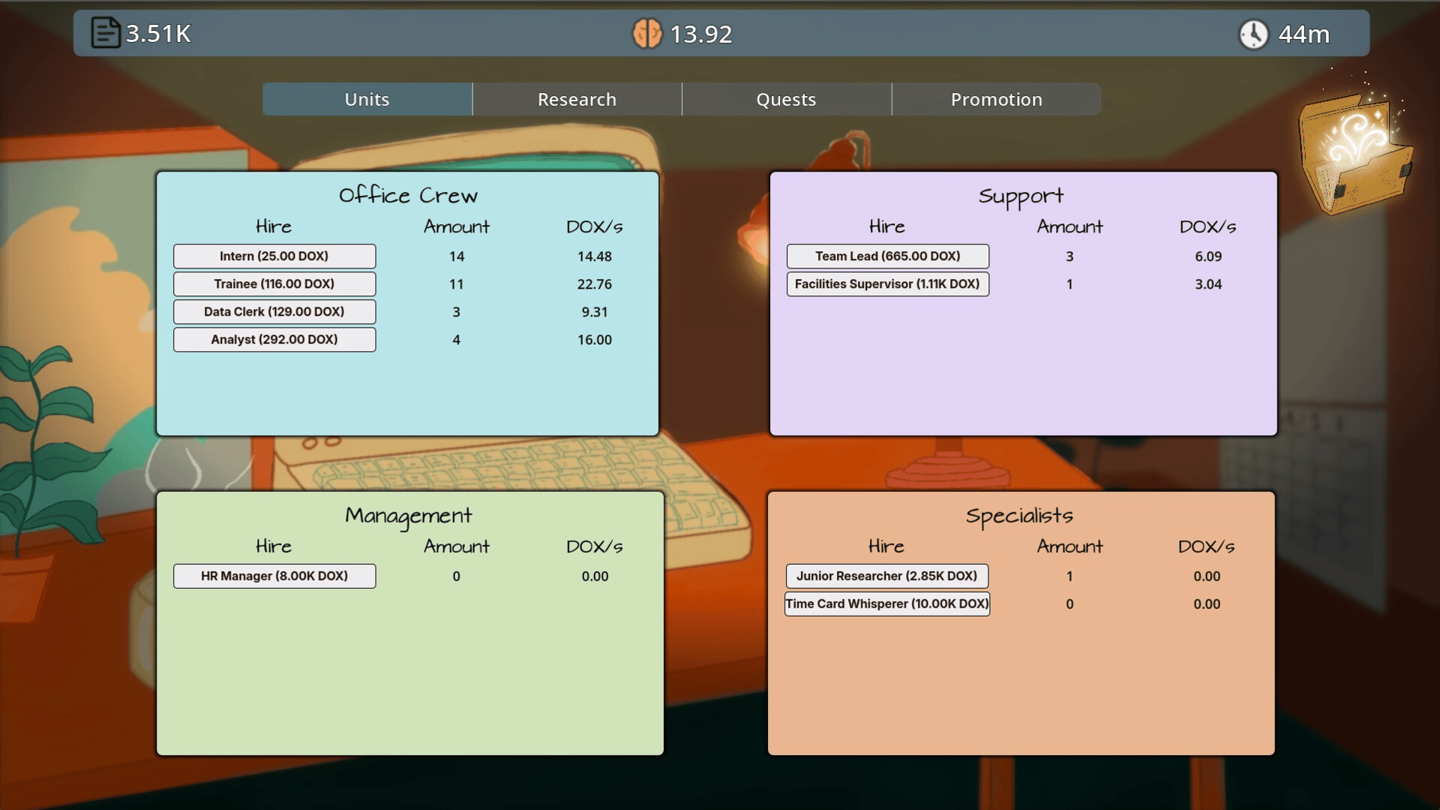Switch to the Units tab

tap(367, 99)
